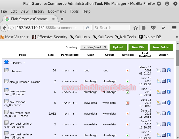The width and height of the screenshot is (179, 139).
Task: Download box-whats_new-en_US-USD.cache file
Action: pyautogui.click(x=164, y=114)
